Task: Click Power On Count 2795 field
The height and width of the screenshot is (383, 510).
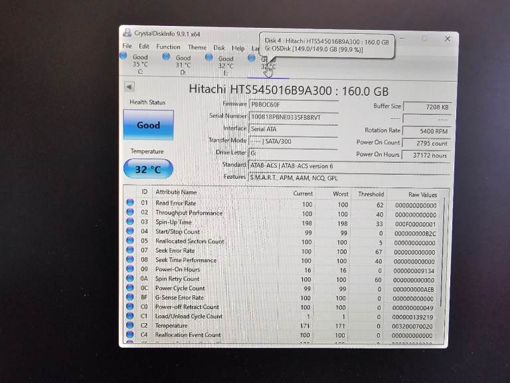Action: 426,144
